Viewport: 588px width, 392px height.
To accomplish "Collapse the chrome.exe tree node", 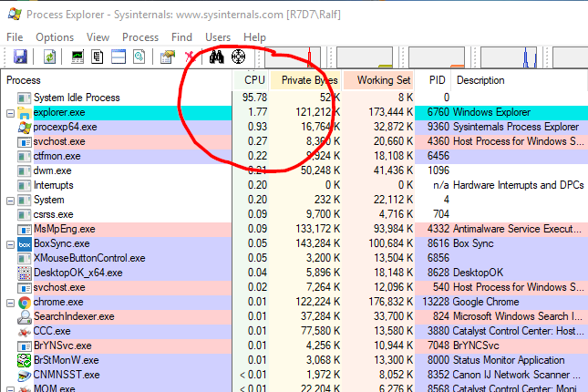I will pos(11,303).
